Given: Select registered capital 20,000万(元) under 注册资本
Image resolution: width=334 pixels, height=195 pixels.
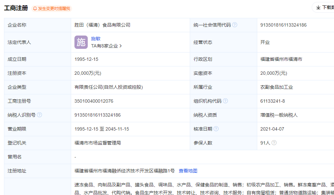Looking at the screenshot, I should (88, 73).
